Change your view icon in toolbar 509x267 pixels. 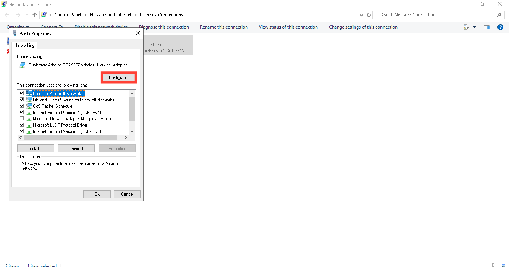(466, 27)
